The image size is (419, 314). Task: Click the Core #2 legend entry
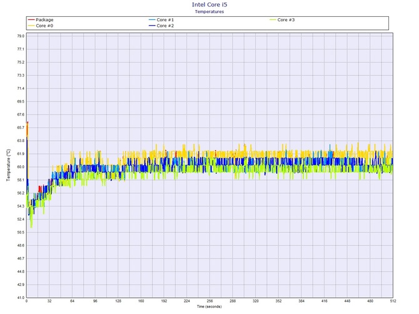[161, 26]
